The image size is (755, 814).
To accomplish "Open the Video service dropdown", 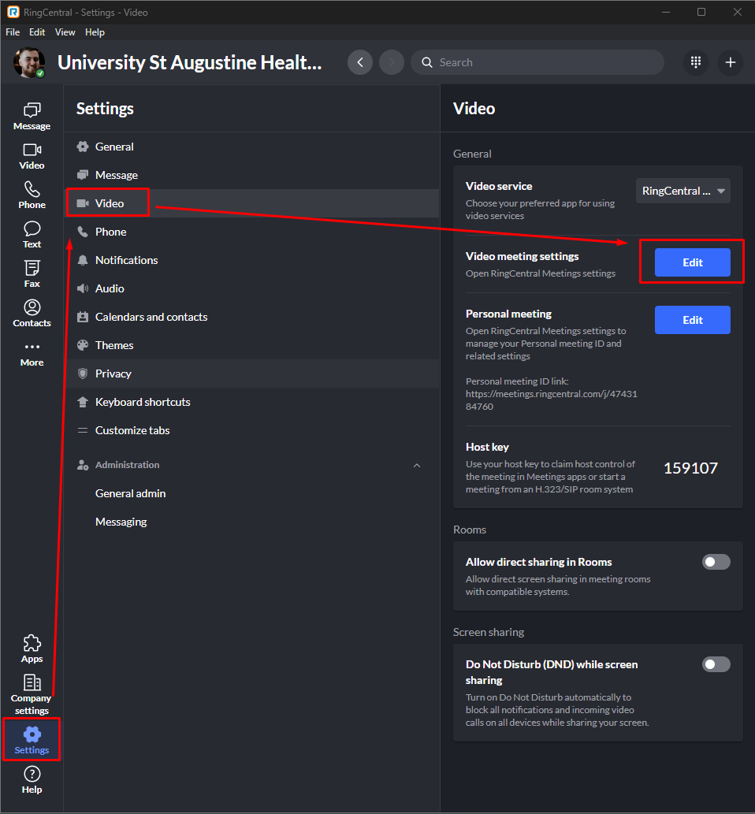I will click(682, 191).
